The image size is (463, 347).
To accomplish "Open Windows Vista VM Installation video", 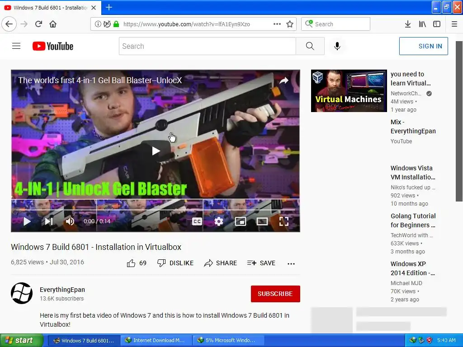I will click(x=412, y=173).
